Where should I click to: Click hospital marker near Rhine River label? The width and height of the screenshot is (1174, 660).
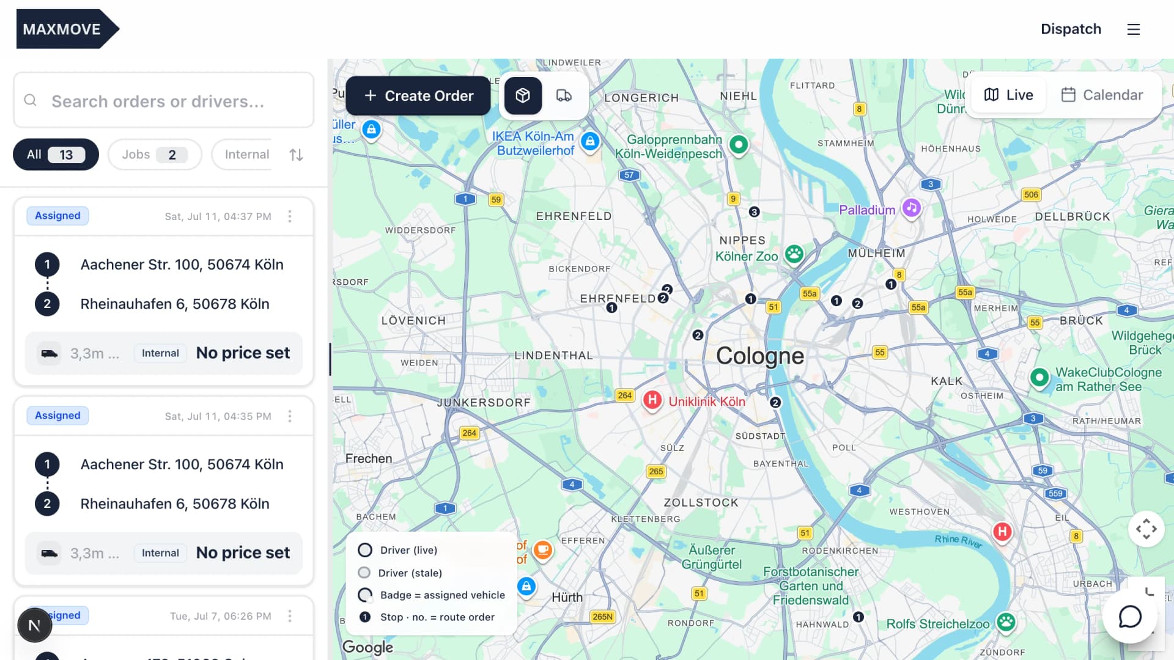pyautogui.click(x=1002, y=532)
